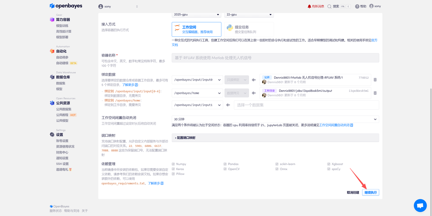Open the 有新消息 notification bell
Image resolution: width=432 pixels, height=216 pixels.
[309, 6]
